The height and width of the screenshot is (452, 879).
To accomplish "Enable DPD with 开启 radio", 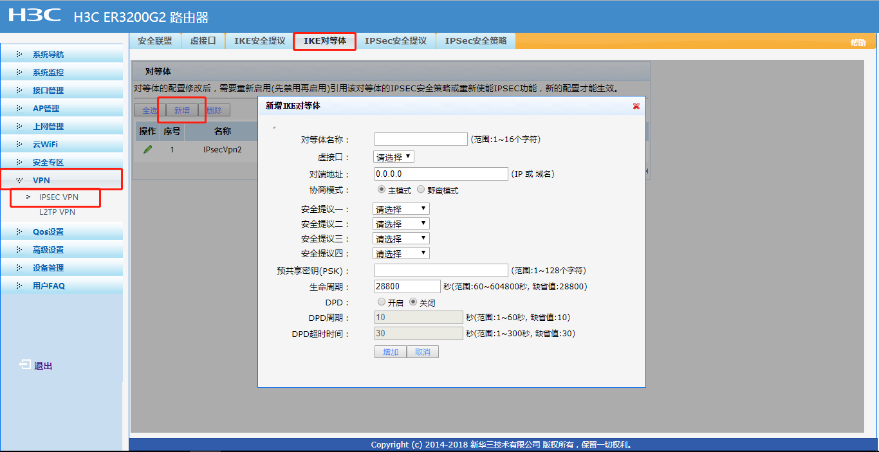I will coord(382,302).
